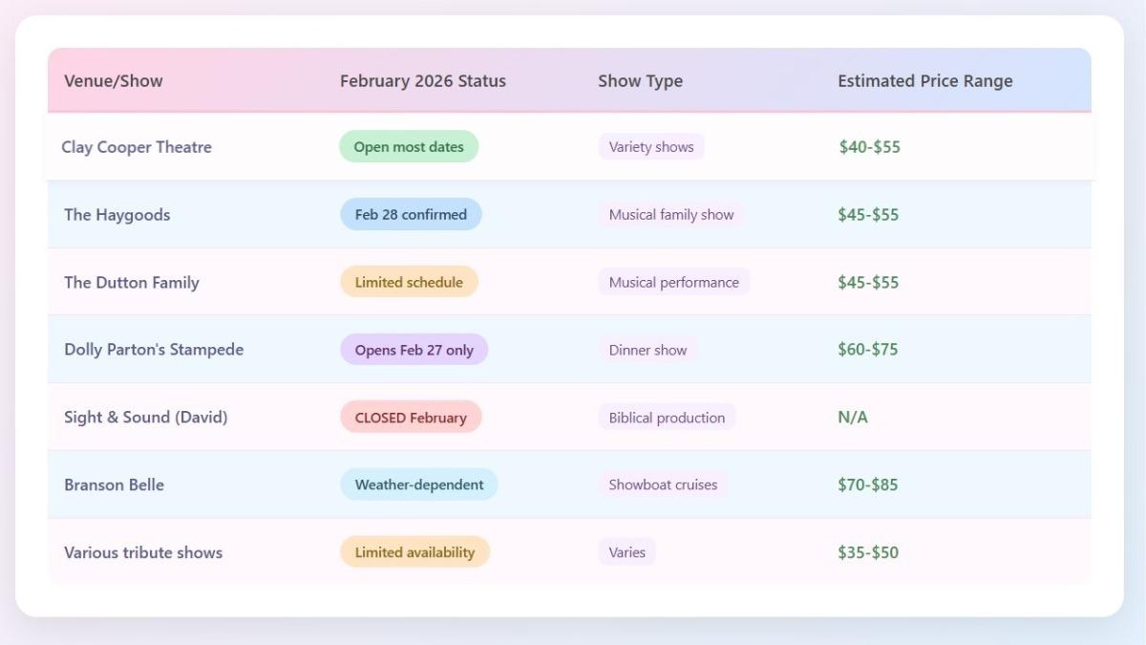Click the 'Open most dates' status badge
This screenshot has width=1146, height=645.
pos(409,147)
